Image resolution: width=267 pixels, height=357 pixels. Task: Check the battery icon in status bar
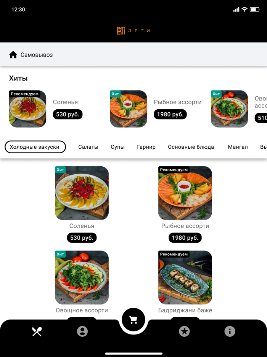coord(255,9)
